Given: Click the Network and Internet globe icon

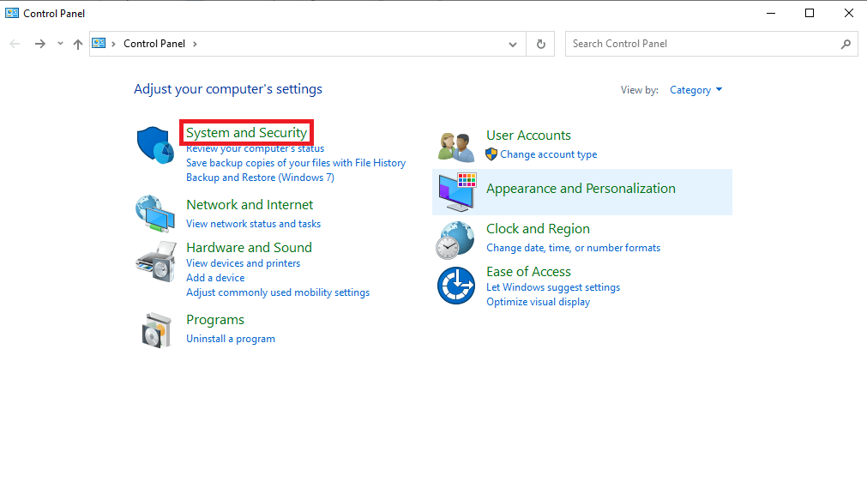Looking at the screenshot, I should [x=155, y=214].
